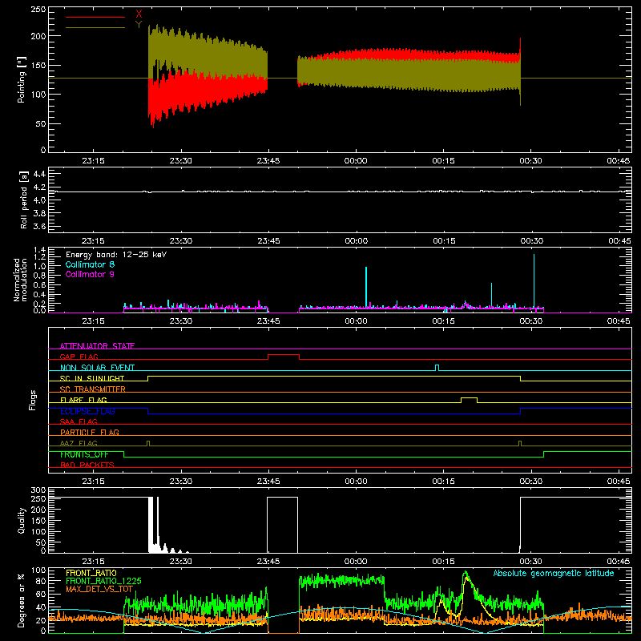The width and height of the screenshot is (641, 641).
Task: Click the NON_SOLAR_EVENT flag label
Action: click(97, 368)
